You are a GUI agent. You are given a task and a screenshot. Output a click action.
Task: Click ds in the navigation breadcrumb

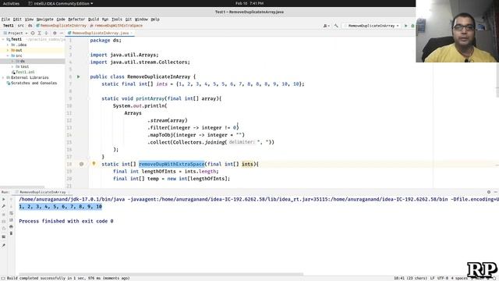click(30, 26)
